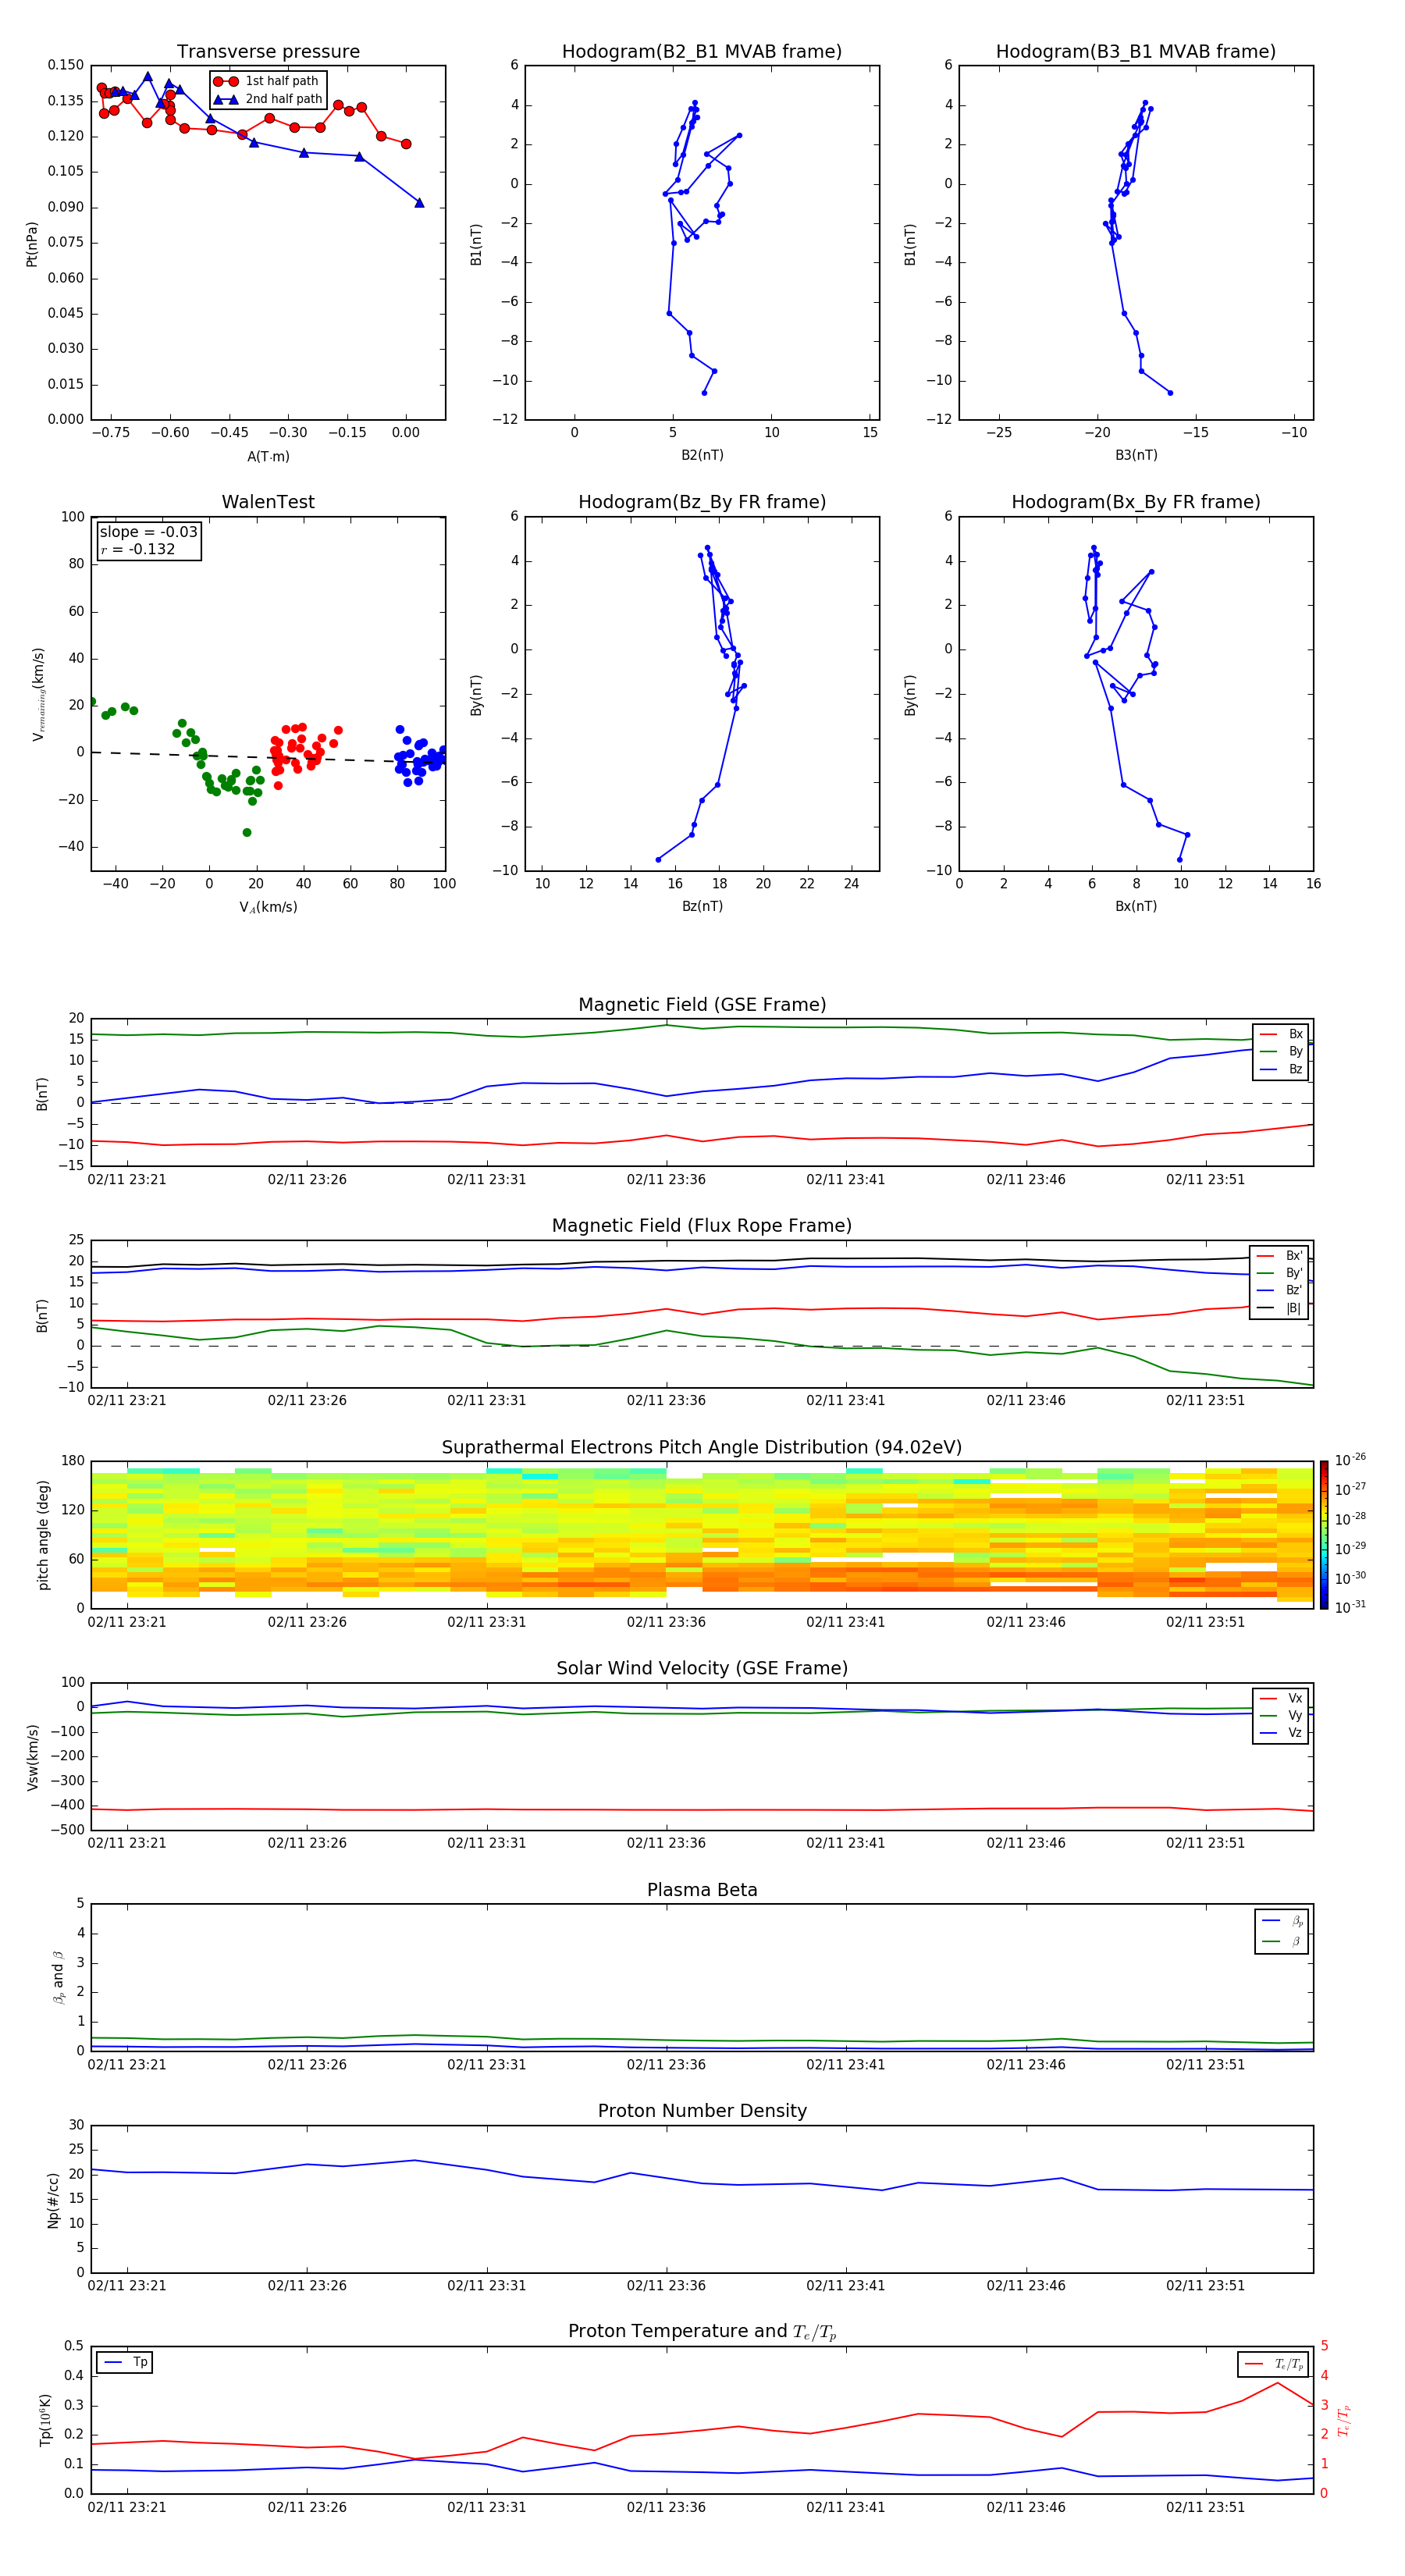
Task: Click '02/11 23:36' tick under Plasma Beta
Action: [666, 2064]
